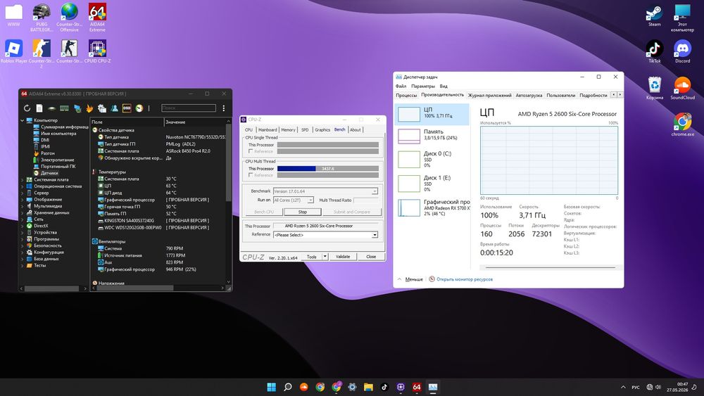The width and height of the screenshot is (704, 396).
Task: Click the AIDA64 sensor gauge toolbar icon
Action: point(139,108)
